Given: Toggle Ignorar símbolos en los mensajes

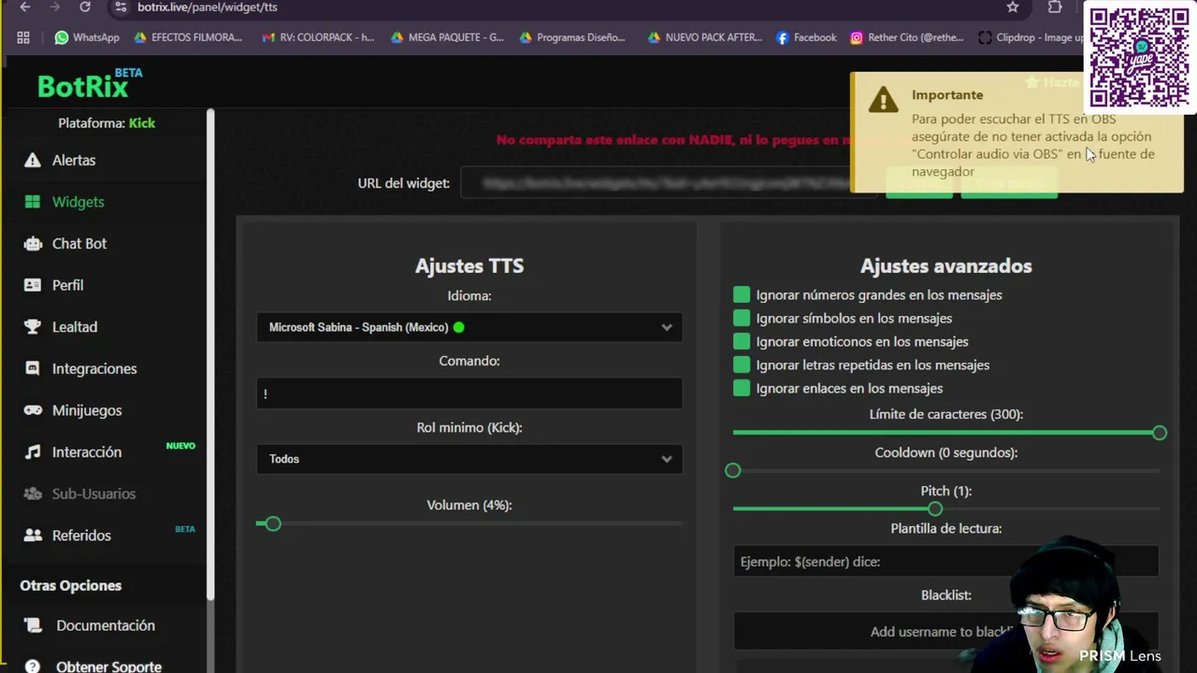Looking at the screenshot, I should click(x=742, y=318).
